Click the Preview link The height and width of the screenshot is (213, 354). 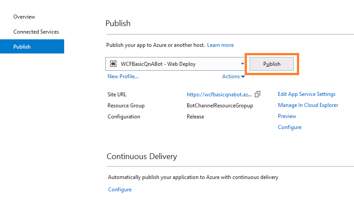pos(287,116)
